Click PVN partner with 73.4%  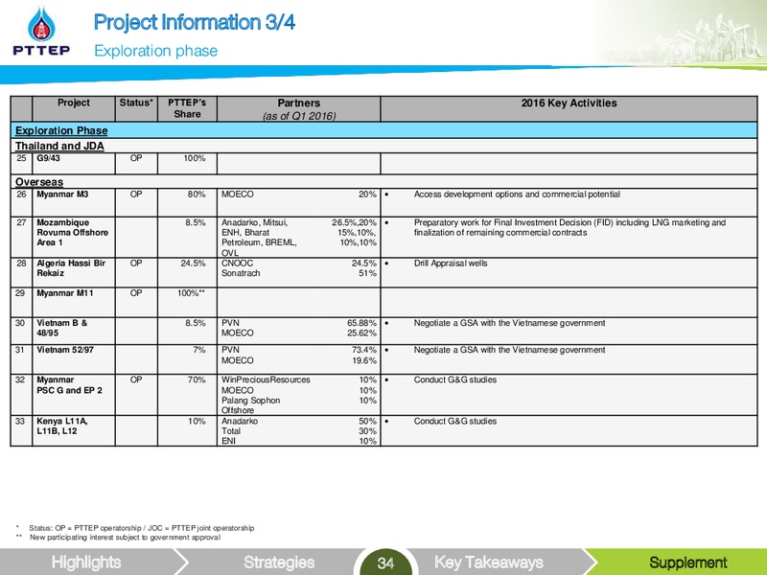230,350
